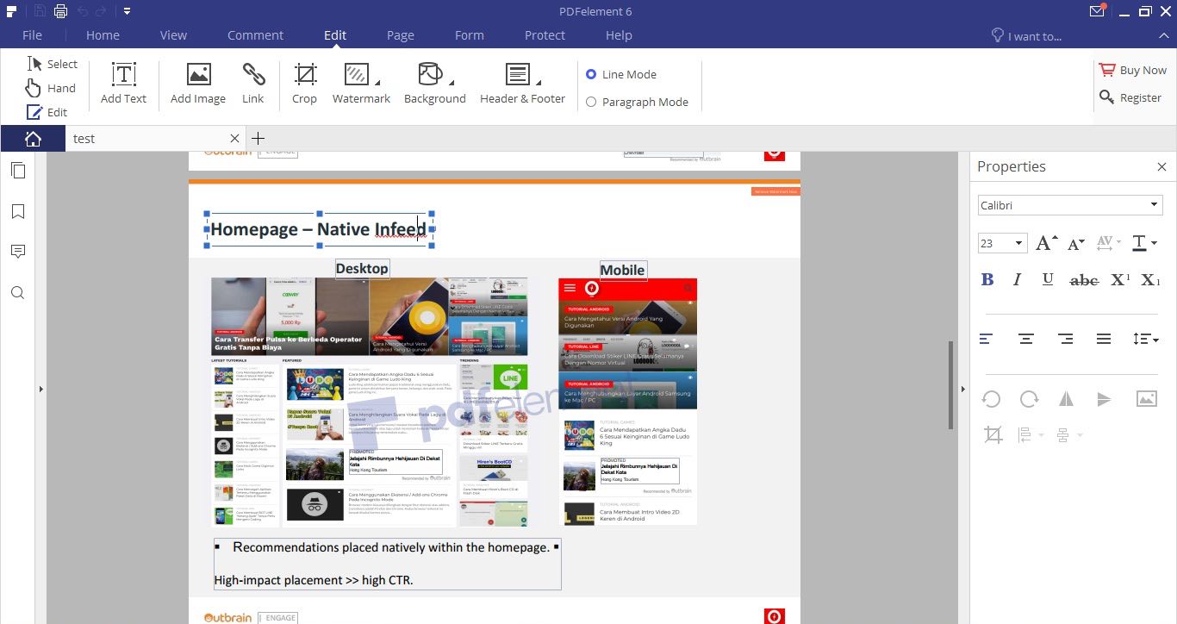Switch to the Protect tab
This screenshot has height=624, width=1177.
[x=545, y=35]
